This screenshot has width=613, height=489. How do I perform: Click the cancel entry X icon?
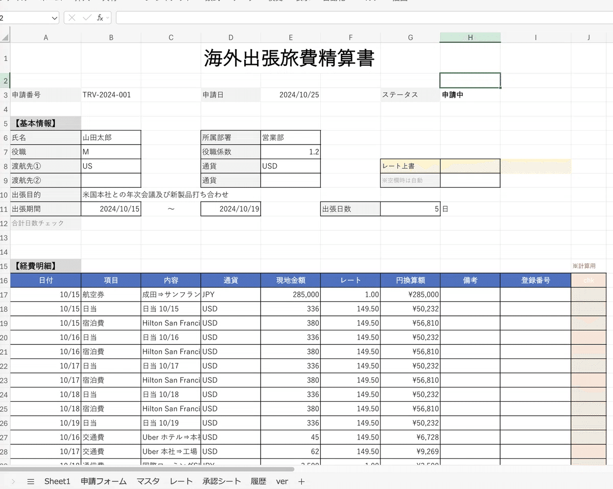(x=72, y=18)
